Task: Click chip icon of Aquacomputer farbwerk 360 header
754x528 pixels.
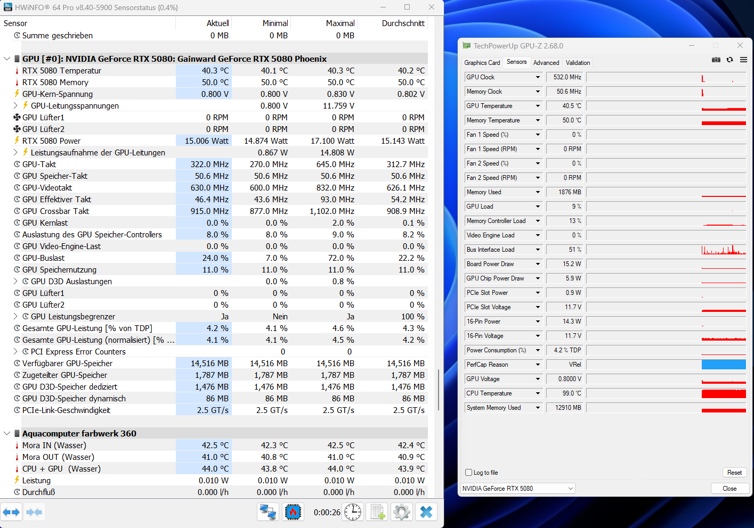Action: coord(17,434)
